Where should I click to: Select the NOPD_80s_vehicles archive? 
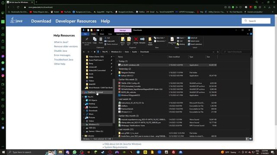(x=129, y=92)
